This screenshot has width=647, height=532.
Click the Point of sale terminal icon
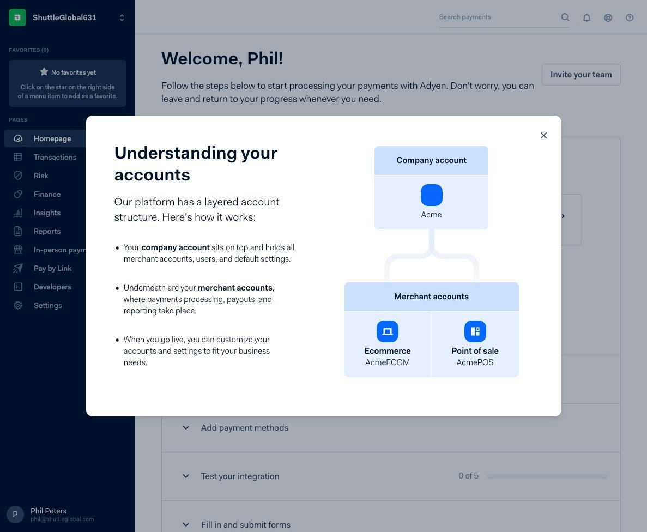475,331
